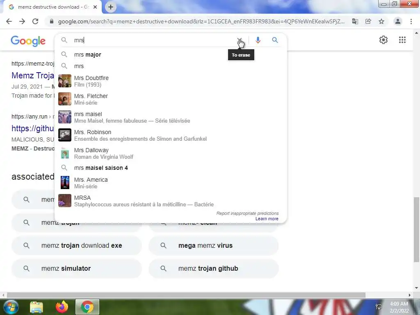Open Firefox from the taskbar

point(62,307)
